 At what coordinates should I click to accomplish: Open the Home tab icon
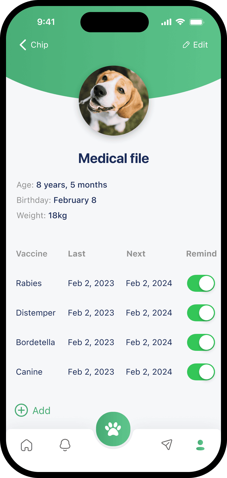click(27, 445)
